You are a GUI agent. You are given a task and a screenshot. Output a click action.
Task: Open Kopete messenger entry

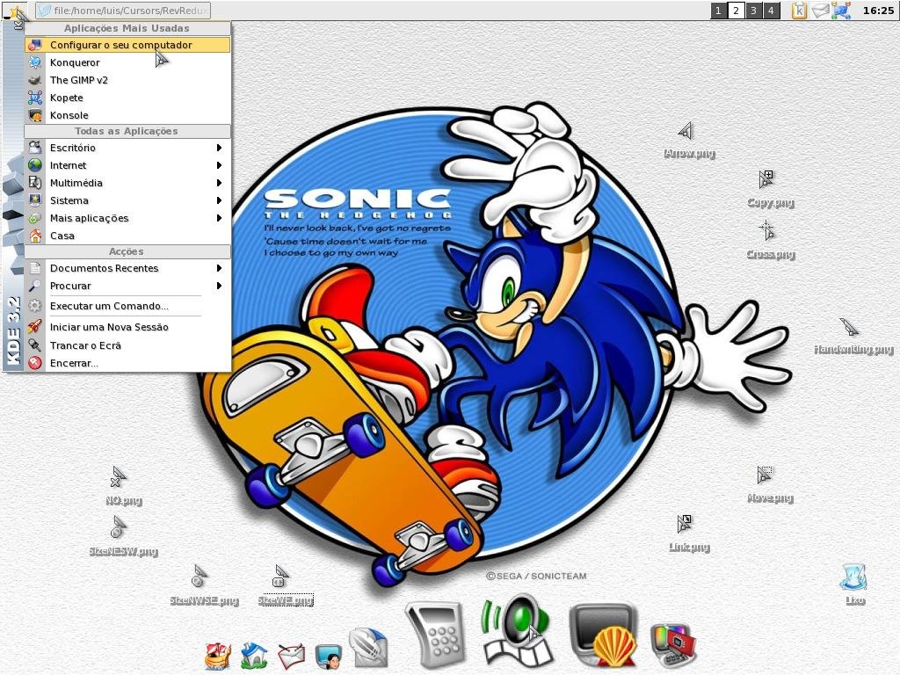pyautogui.click(x=127, y=98)
